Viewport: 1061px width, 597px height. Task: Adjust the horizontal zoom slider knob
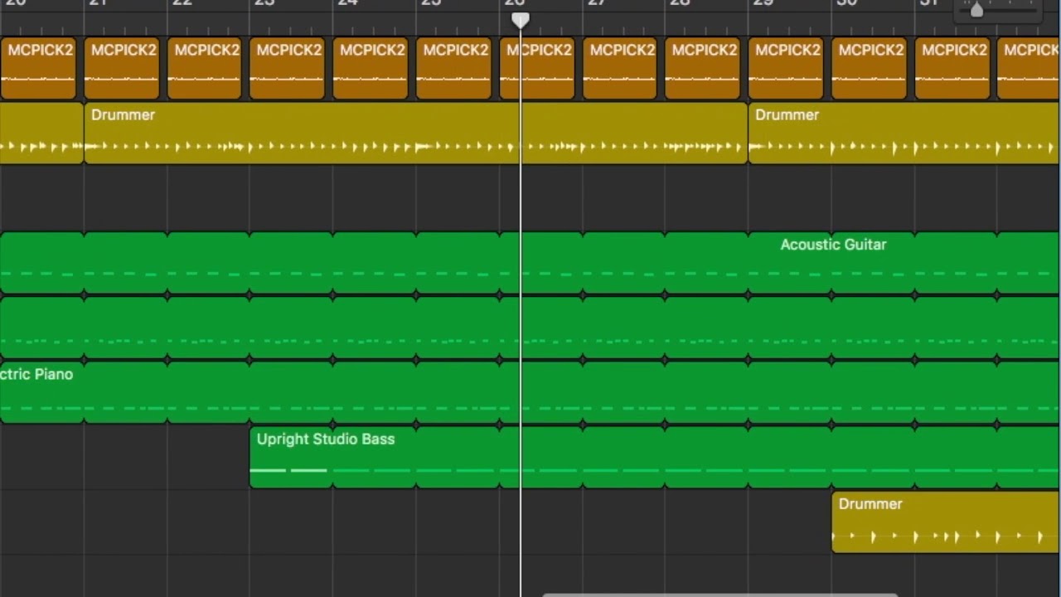(976, 10)
